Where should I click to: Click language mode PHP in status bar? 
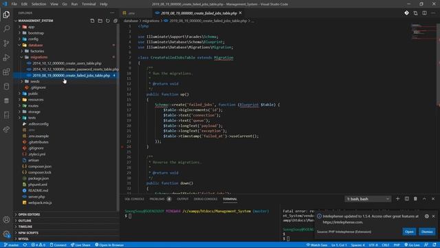point(397,245)
